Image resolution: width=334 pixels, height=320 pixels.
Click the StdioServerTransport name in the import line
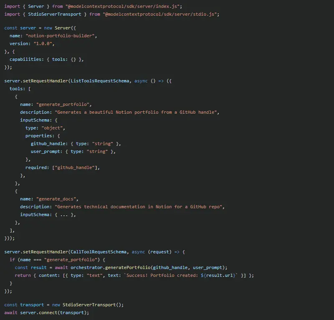tap(55, 14)
